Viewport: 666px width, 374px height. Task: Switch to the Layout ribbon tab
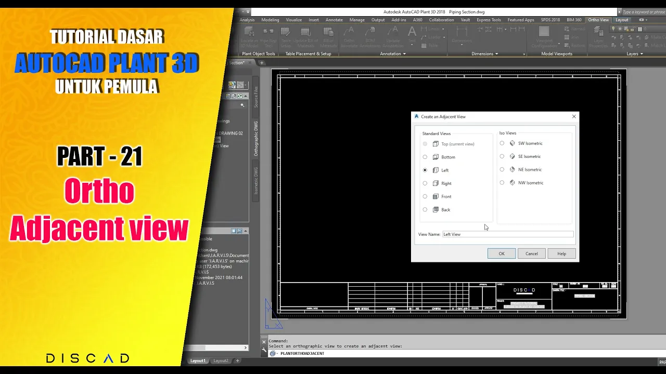(622, 20)
